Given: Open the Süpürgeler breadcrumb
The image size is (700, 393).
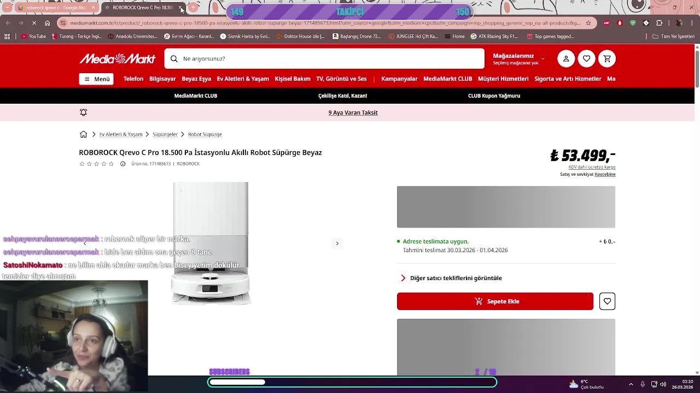Looking at the screenshot, I should tap(165, 134).
